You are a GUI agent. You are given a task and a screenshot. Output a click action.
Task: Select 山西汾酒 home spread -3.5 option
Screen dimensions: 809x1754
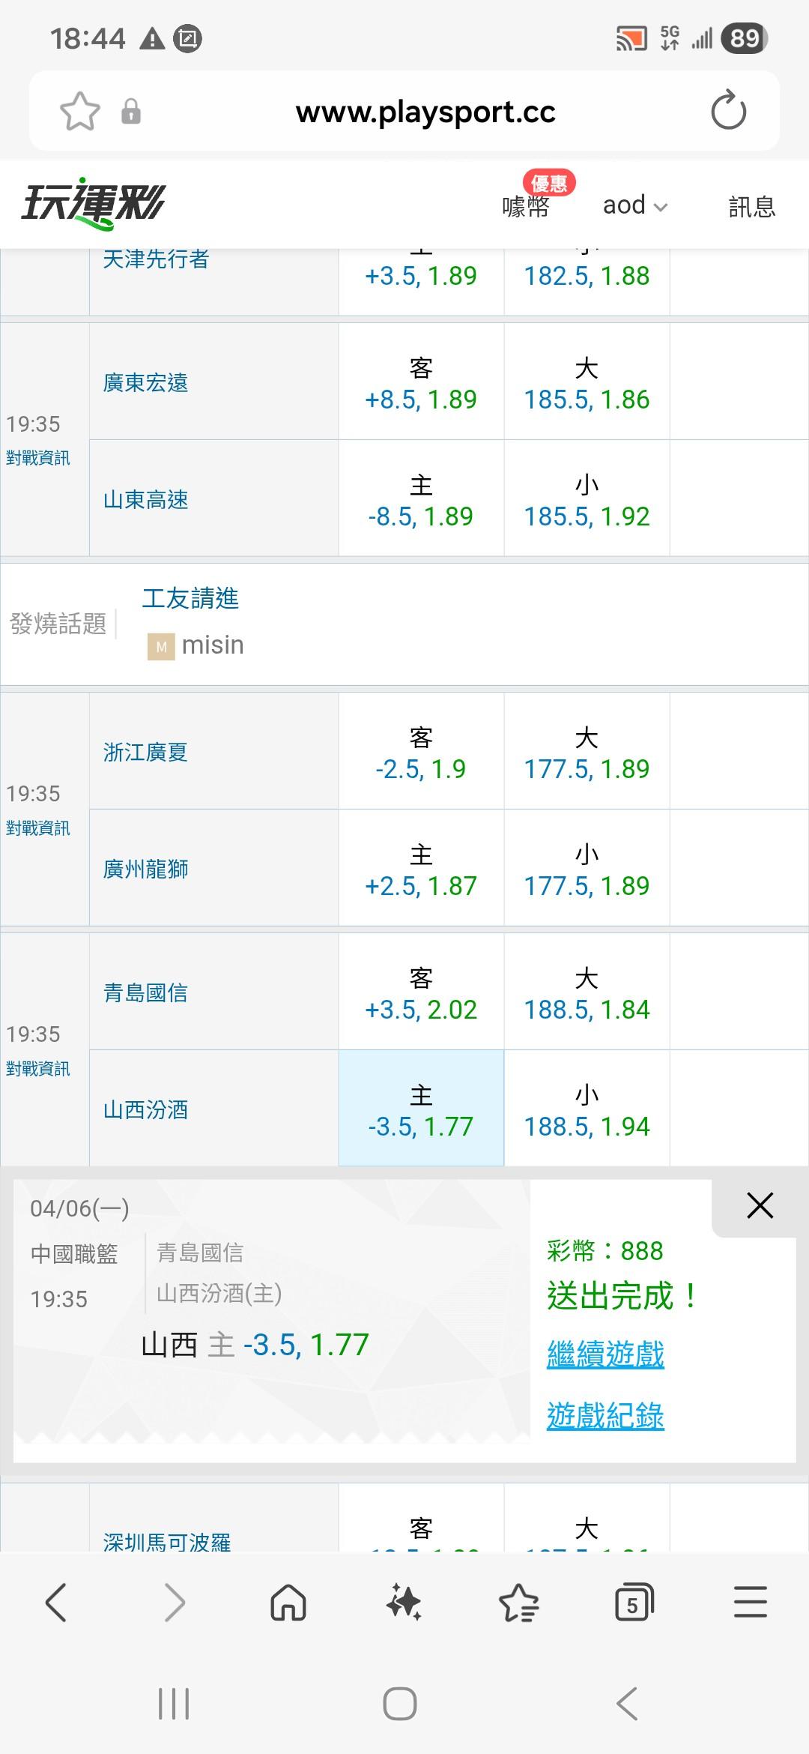pyautogui.click(x=421, y=1109)
